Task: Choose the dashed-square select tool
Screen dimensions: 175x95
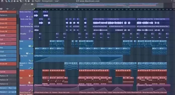Action: 23,1
